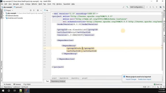This screenshot has height=93, width=166.
Task: Click inside the empty artifactId tag on line 15
Action: pos(81,51)
